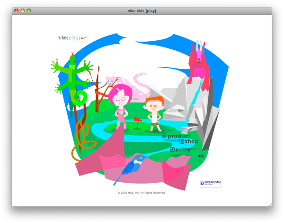Click the pink goat on rocks
The image size is (284, 223).
click(x=198, y=65)
